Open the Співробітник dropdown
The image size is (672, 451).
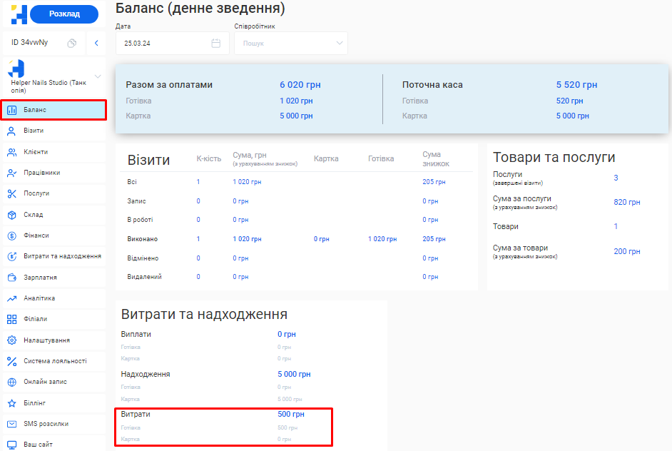click(291, 43)
